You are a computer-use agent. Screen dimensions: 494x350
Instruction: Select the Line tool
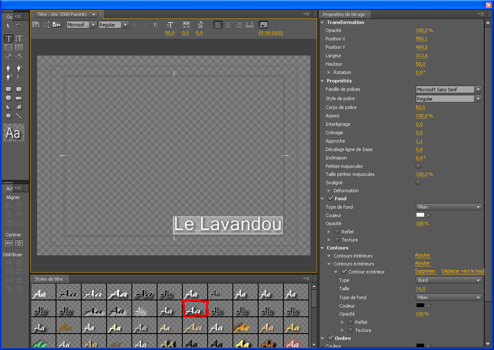pyautogui.click(x=19, y=116)
